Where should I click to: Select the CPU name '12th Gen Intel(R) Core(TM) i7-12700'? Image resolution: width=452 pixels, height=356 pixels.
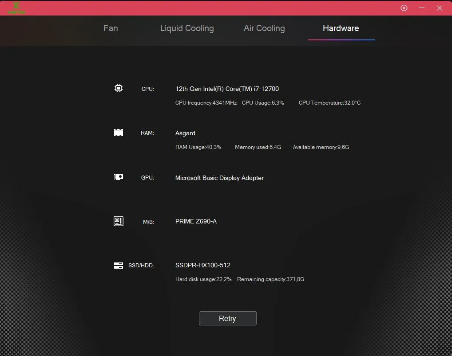pyautogui.click(x=227, y=89)
